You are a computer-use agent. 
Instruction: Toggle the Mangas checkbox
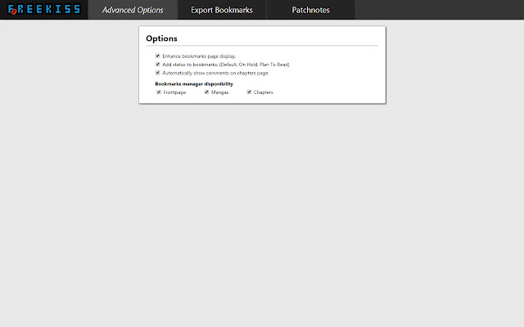(x=206, y=92)
